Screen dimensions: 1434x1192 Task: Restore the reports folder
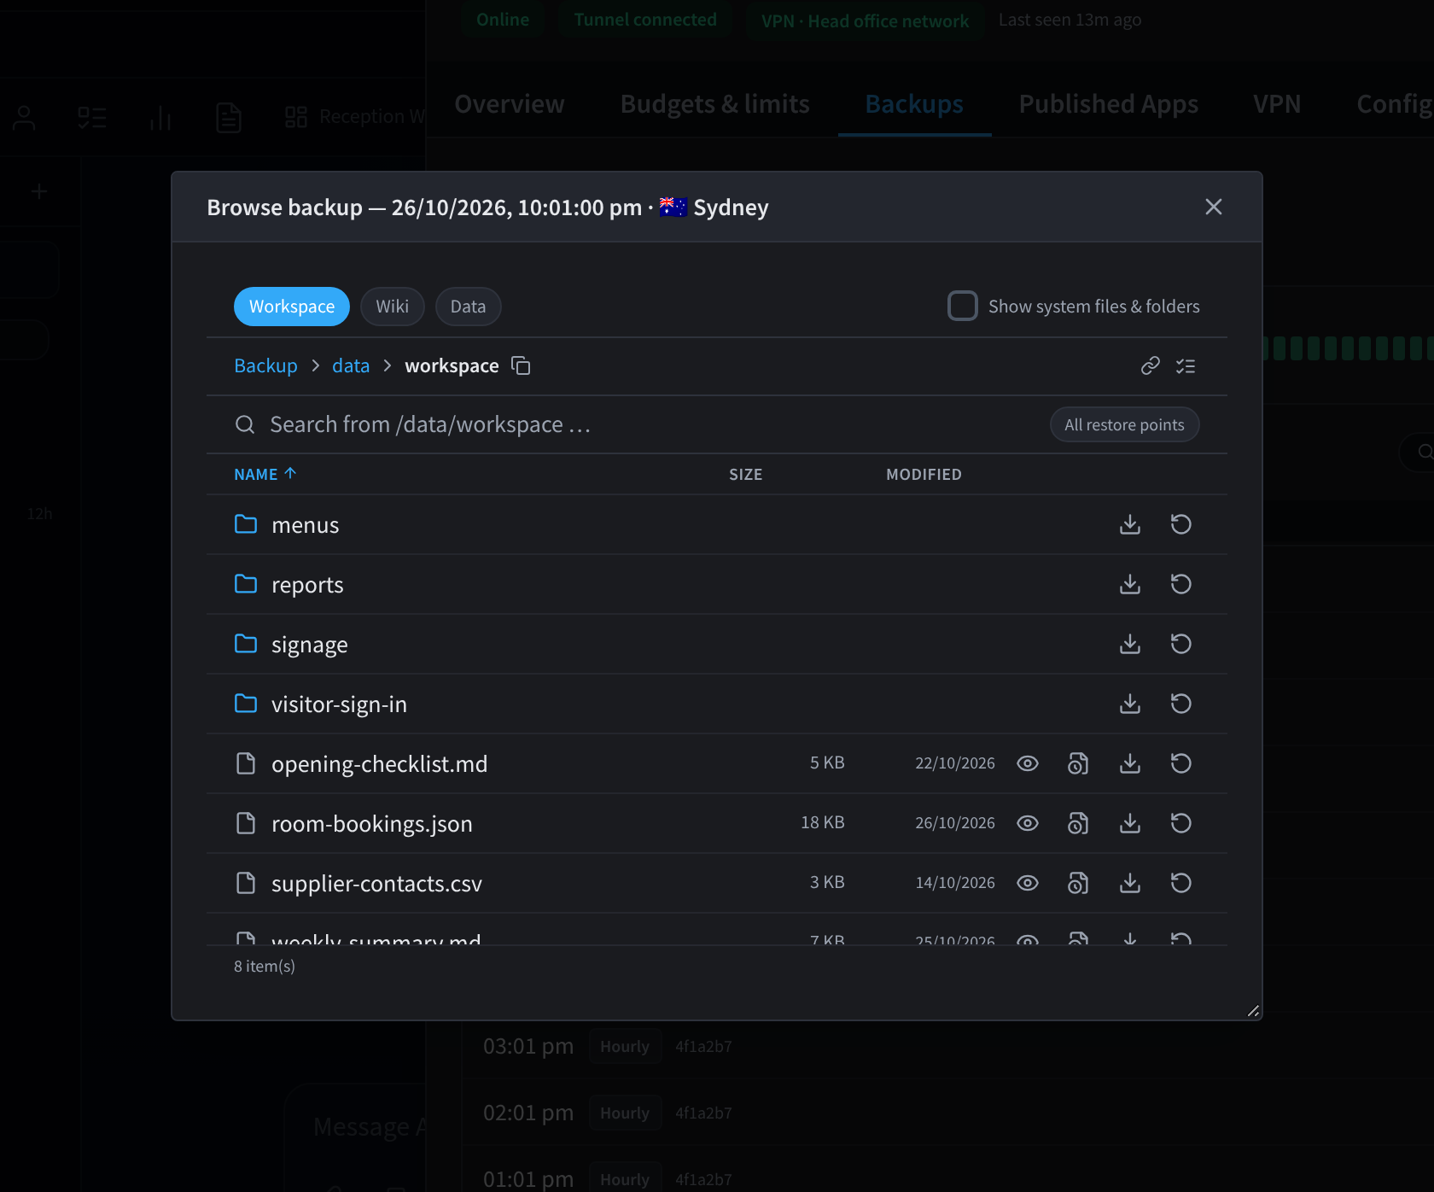[1181, 584]
